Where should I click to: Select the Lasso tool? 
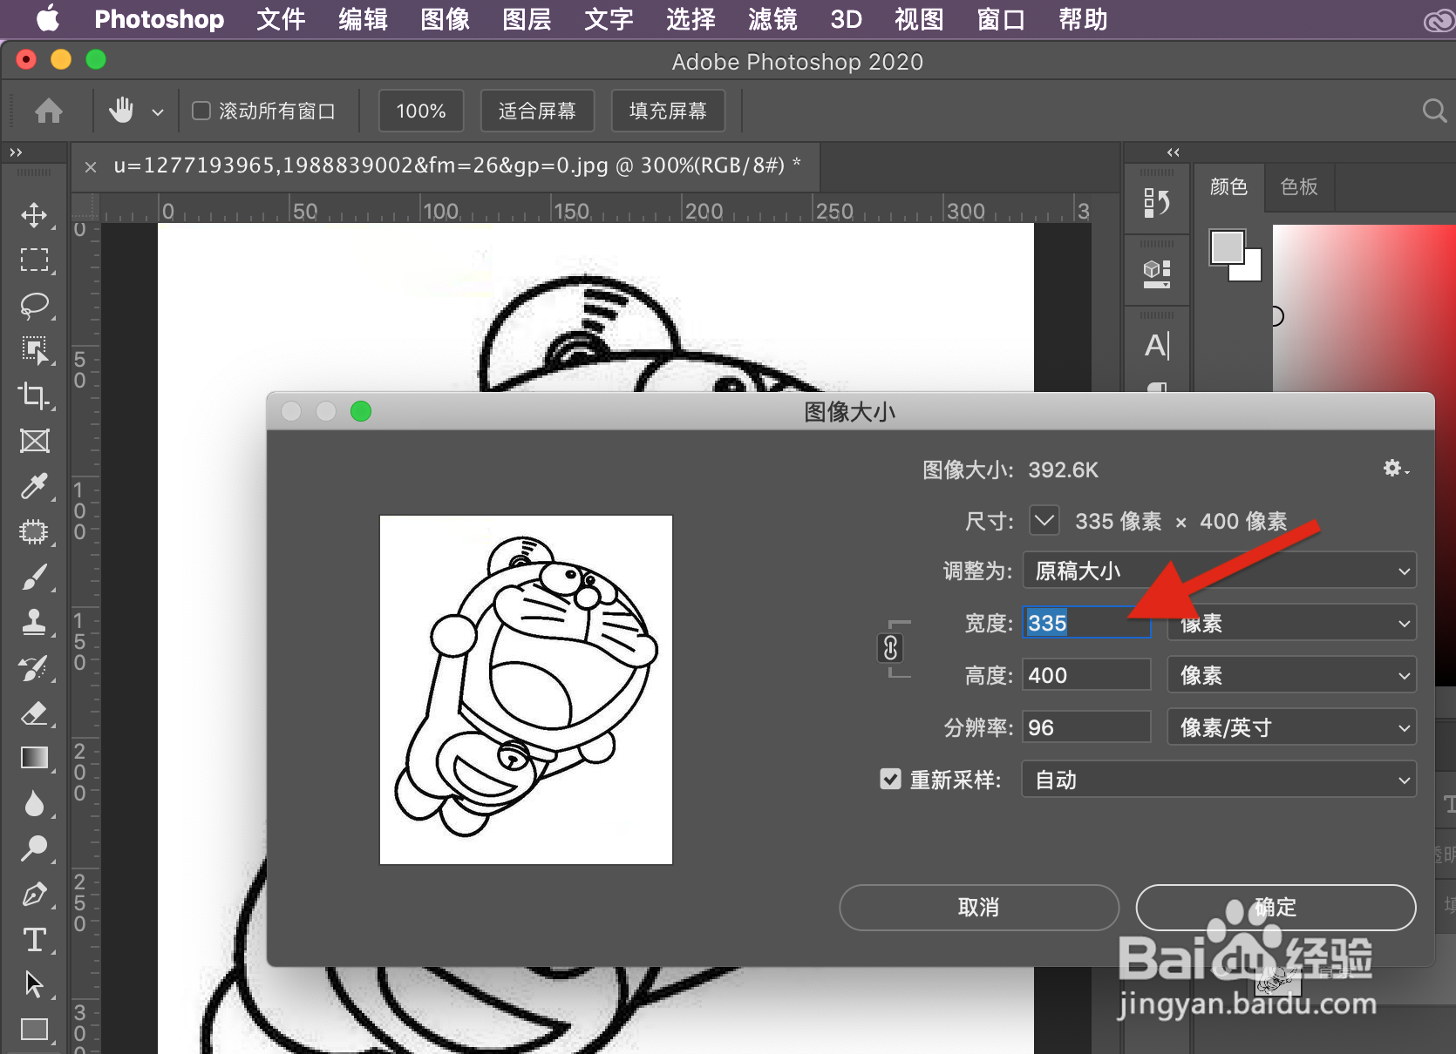pos(34,305)
